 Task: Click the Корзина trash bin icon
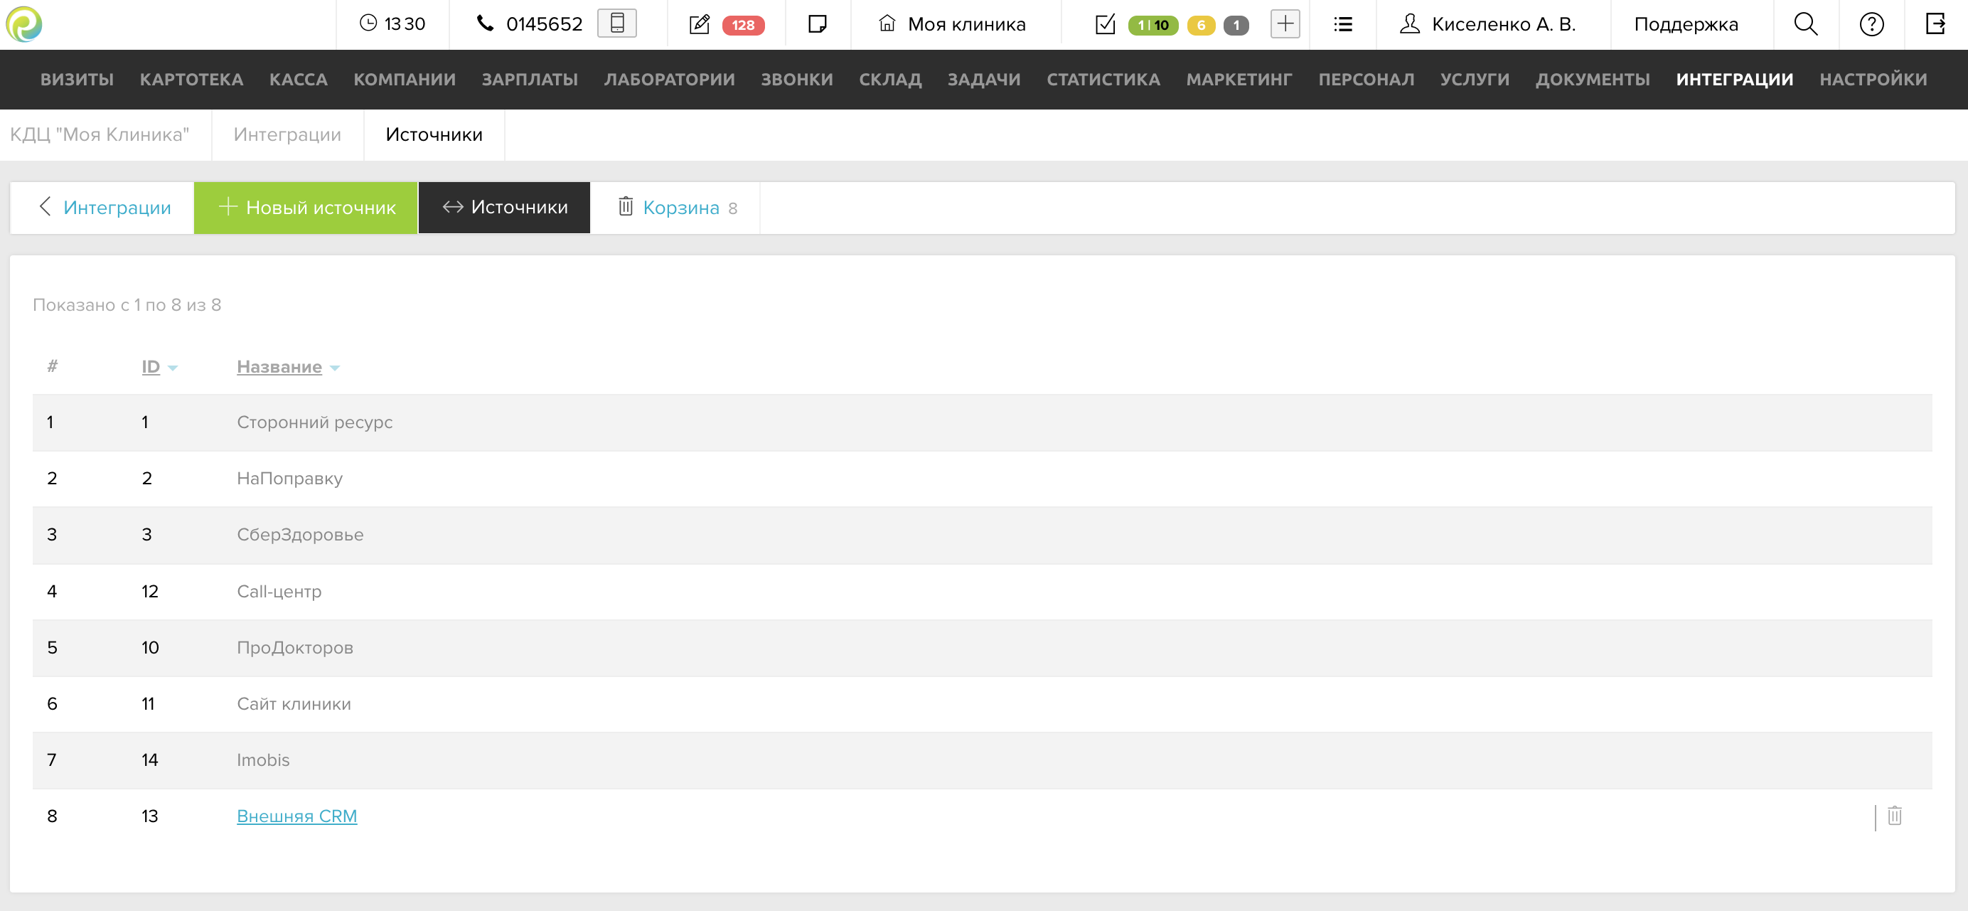click(x=626, y=206)
